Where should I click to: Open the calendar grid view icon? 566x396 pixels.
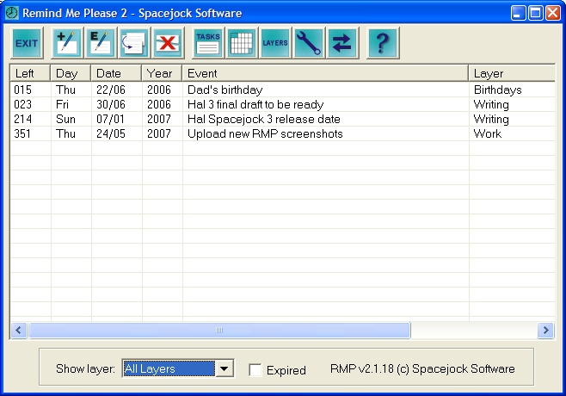[x=241, y=42]
